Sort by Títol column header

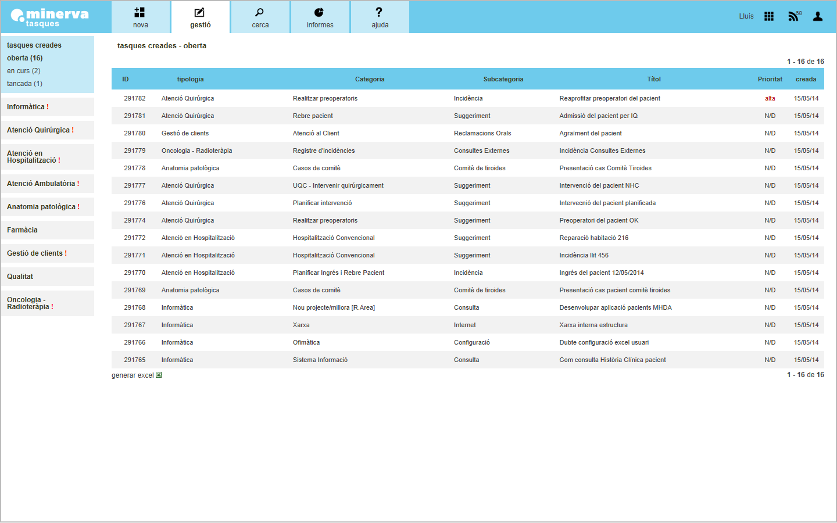654,79
